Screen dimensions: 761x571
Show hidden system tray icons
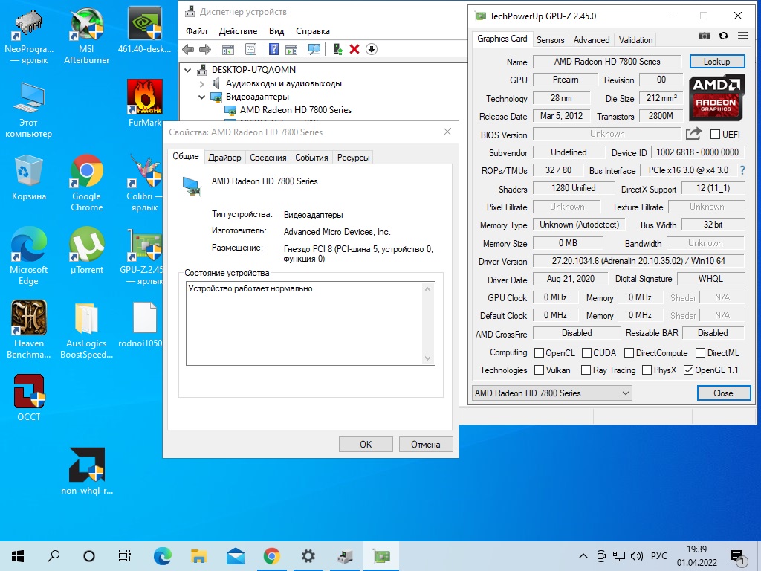(583, 556)
